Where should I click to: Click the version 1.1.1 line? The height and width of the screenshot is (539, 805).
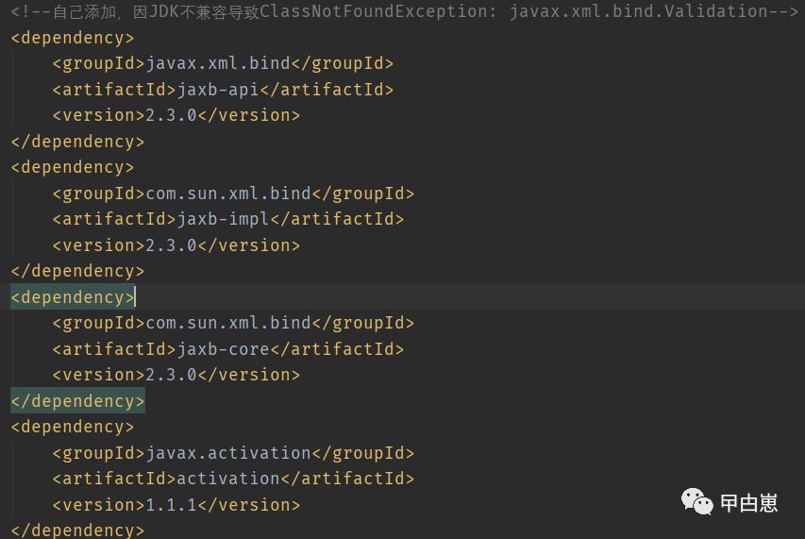coord(176,505)
